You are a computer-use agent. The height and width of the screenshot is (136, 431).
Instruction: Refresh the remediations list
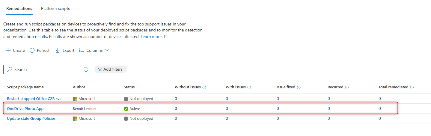(40, 50)
